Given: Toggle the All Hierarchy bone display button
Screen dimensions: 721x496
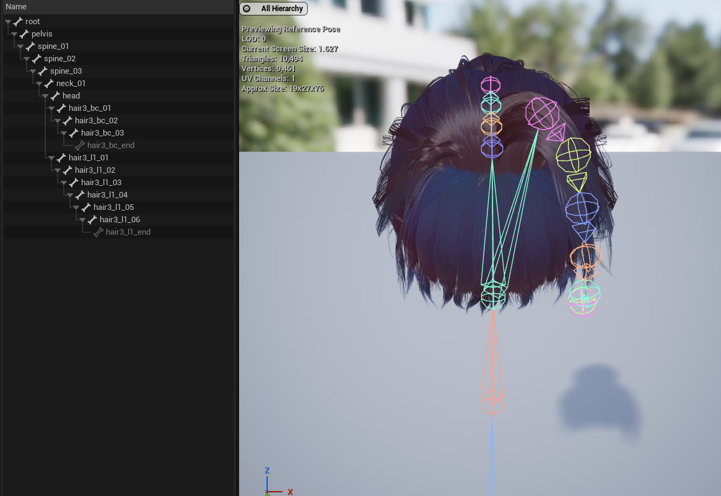Looking at the screenshot, I should pos(274,8).
